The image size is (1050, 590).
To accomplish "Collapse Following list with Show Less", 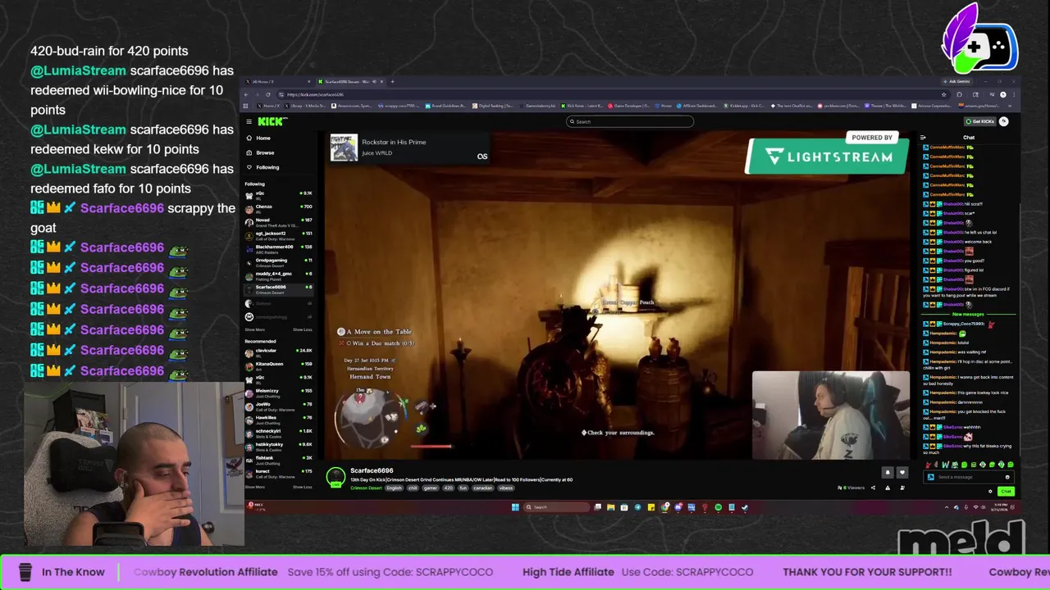I will (302, 329).
